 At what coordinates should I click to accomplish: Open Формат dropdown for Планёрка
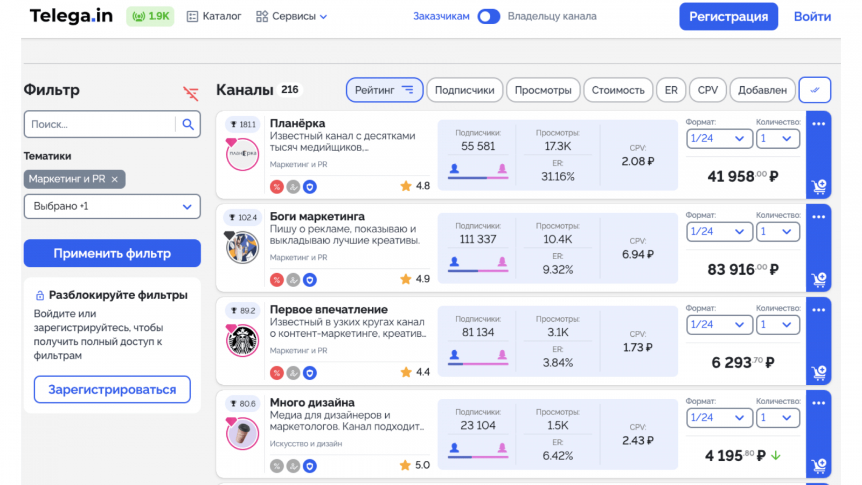click(719, 138)
